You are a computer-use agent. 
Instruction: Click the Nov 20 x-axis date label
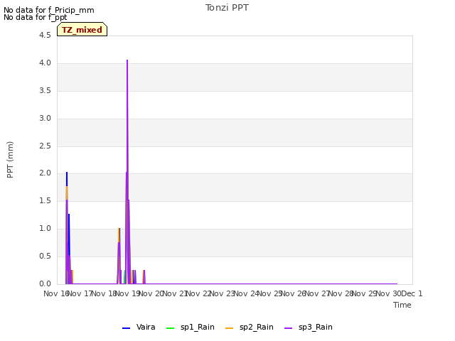pos(151,293)
